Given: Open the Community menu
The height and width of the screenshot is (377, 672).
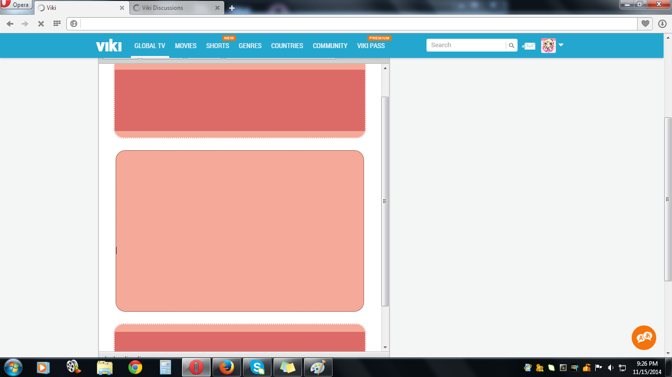Looking at the screenshot, I should click(x=330, y=46).
